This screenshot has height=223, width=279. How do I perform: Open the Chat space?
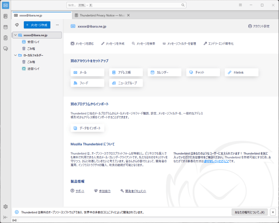pyautogui.click(x=6, y=48)
